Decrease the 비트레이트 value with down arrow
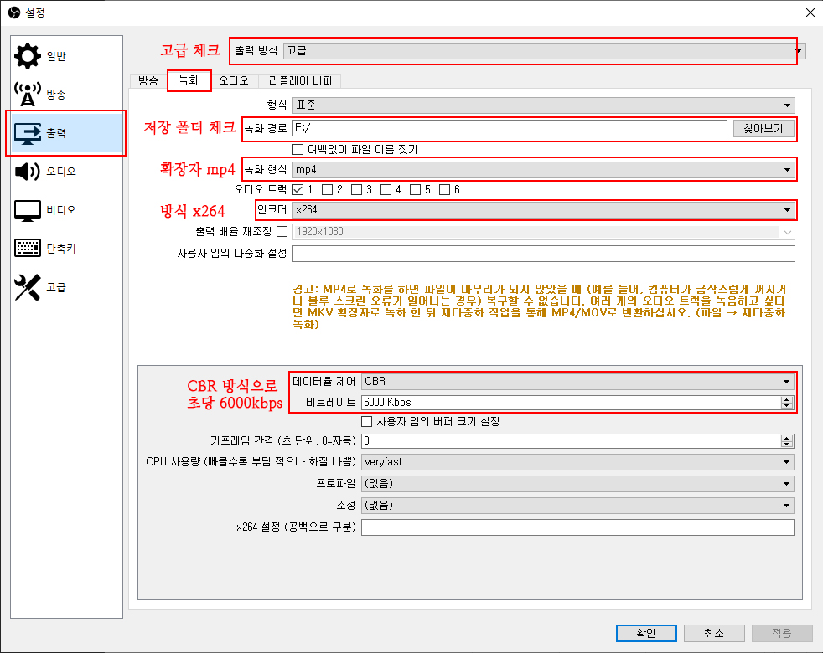 pos(786,405)
